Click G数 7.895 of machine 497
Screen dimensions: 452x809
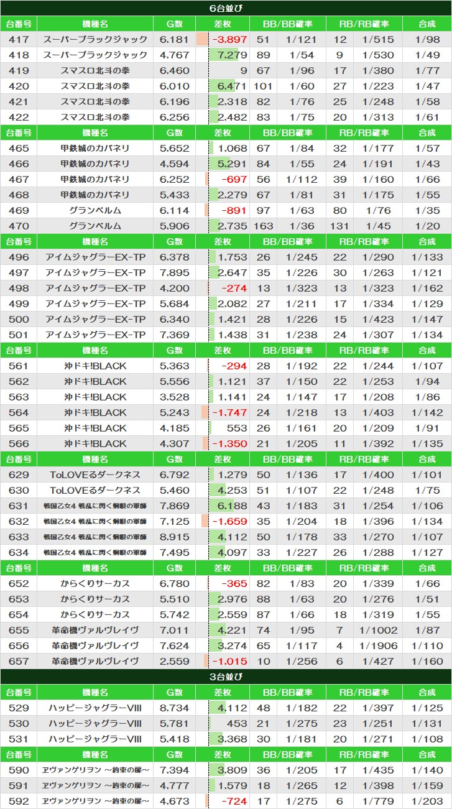(x=174, y=272)
